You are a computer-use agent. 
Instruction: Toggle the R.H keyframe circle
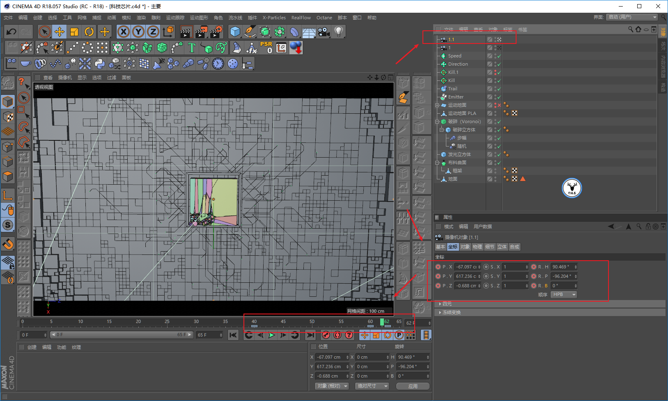pos(534,267)
